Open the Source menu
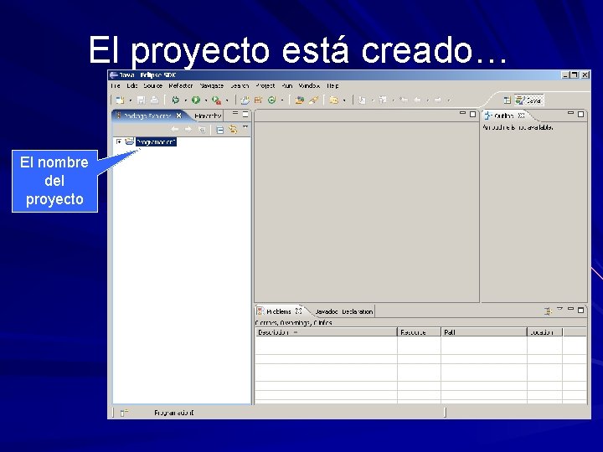 point(152,85)
